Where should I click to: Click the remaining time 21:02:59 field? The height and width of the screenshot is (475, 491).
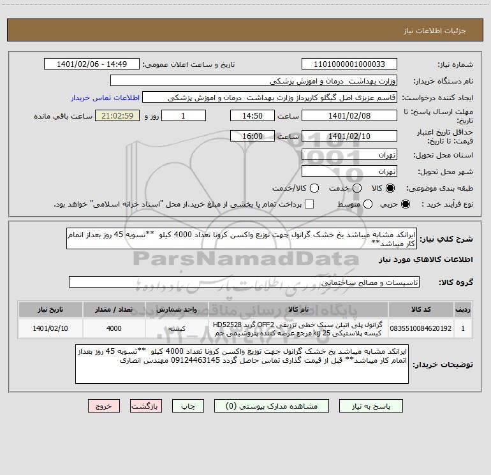tap(117, 115)
